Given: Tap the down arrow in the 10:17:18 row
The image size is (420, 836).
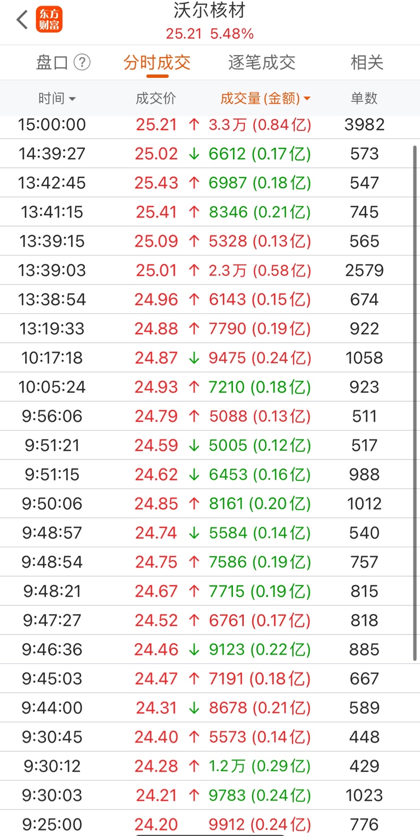Looking at the screenshot, I should coord(194,358).
